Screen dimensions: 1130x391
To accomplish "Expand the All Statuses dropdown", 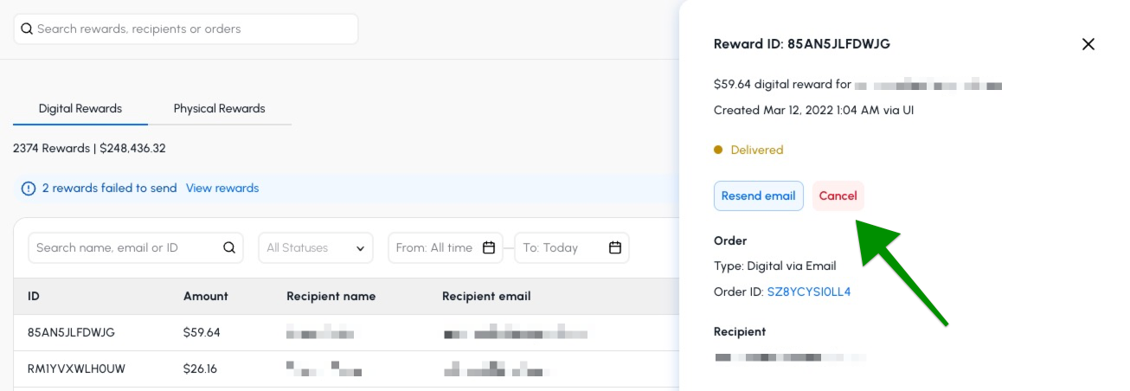I will [316, 248].
